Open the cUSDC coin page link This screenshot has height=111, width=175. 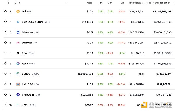(x=26, y=74)
